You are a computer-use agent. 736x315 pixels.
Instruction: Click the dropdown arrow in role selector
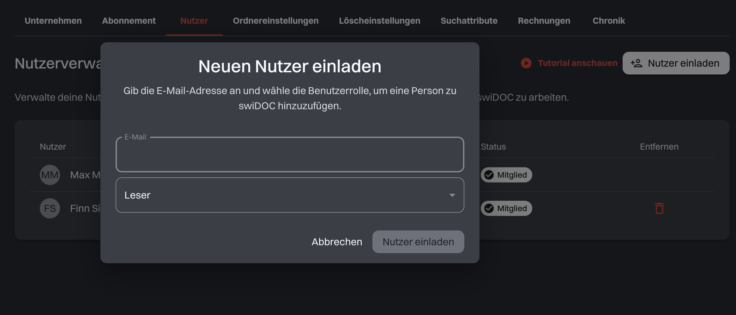[x=452, y=195]
